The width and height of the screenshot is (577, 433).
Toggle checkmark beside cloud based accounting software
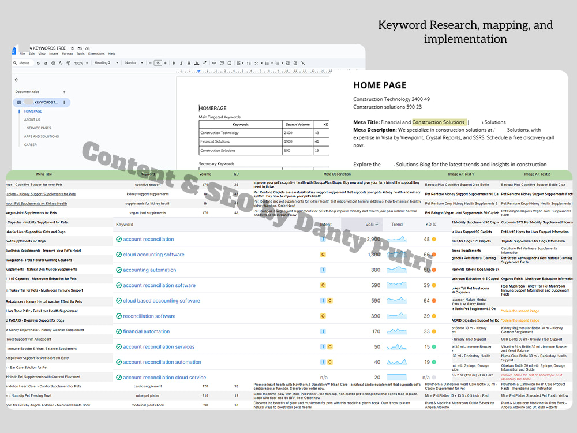(x=119, y=301)
